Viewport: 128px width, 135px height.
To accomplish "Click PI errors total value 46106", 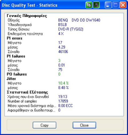I will tap(63, 52).
